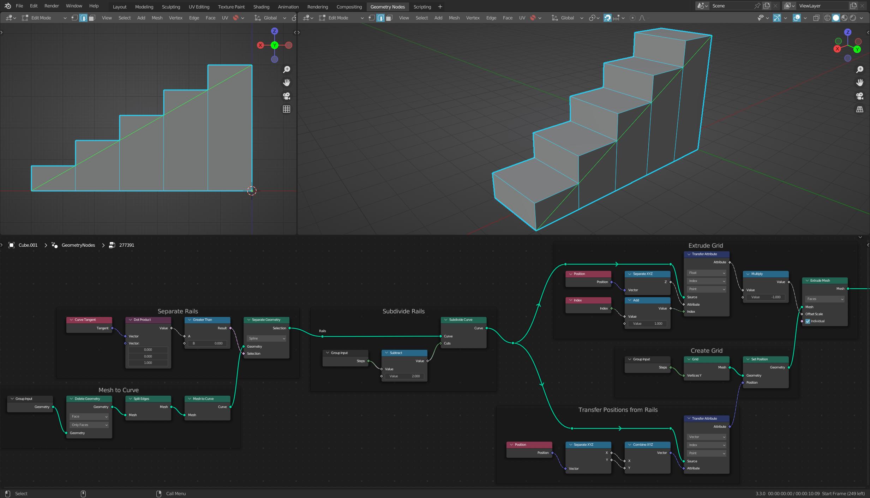Open Only Faces dropdown in Delete Geometry
This screenshot has width=870, height=498.
89,425
